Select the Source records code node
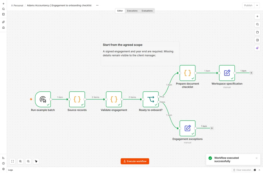This screenshot has height=173, width=263. coord(77,99)
